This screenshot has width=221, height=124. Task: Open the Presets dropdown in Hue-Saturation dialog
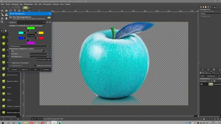click(31, 22)
